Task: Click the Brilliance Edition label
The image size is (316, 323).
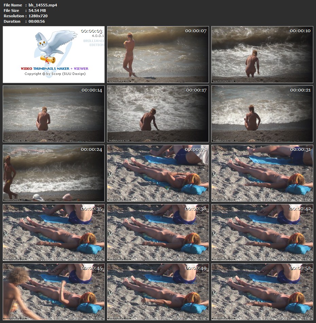Action: click(x=94, y=43)
